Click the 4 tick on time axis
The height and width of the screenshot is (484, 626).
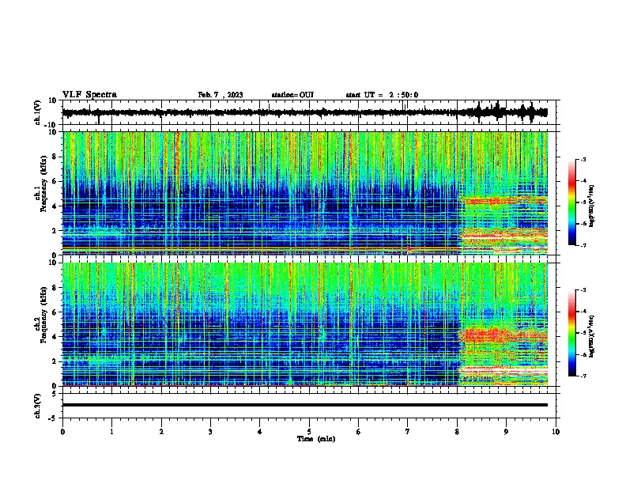coord(260,432)
